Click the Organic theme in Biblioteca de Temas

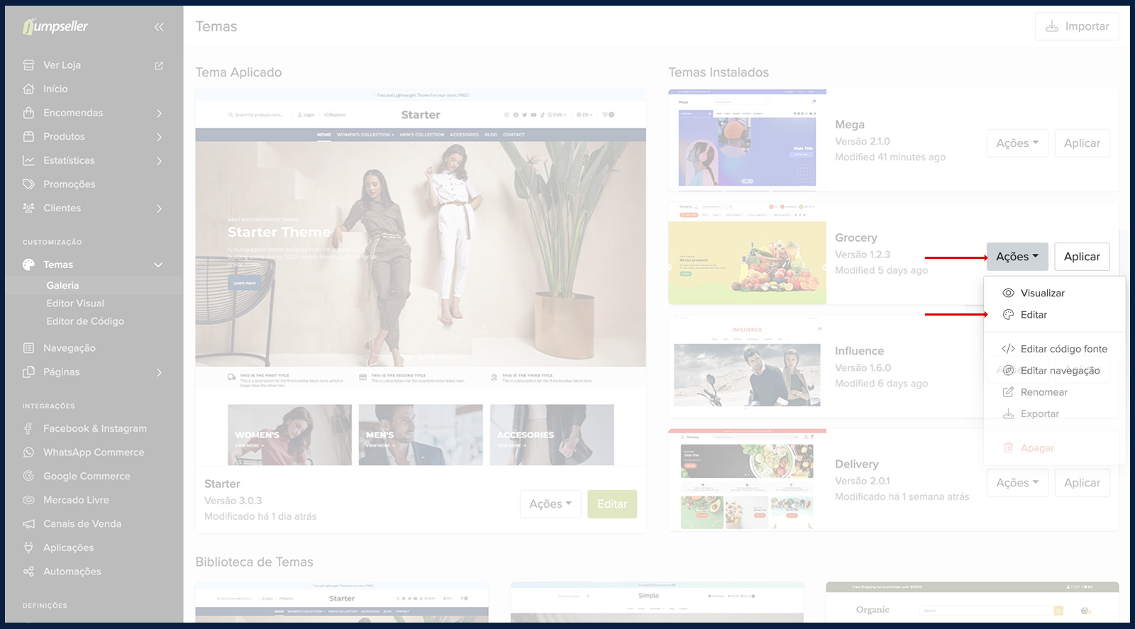pos(973,603)
